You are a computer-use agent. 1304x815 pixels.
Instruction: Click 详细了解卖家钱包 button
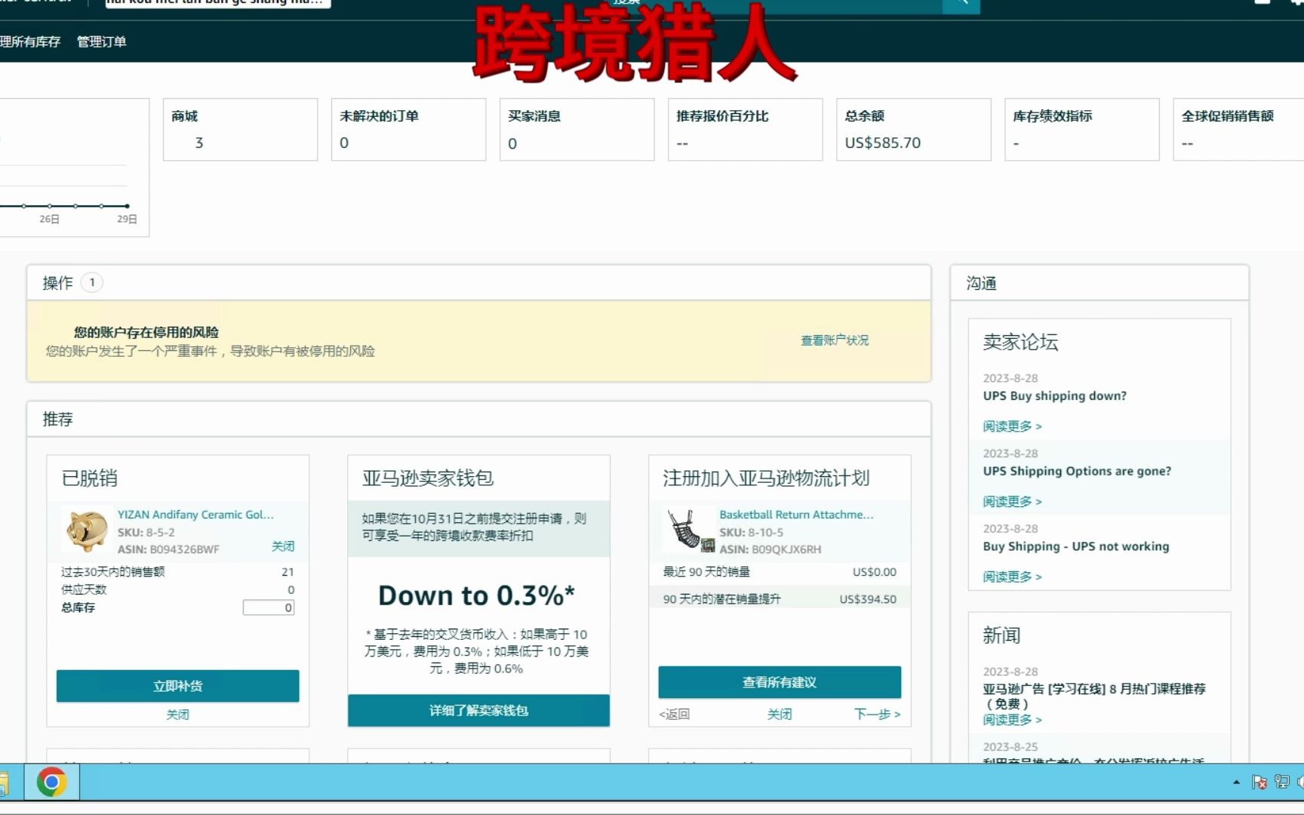478,710
